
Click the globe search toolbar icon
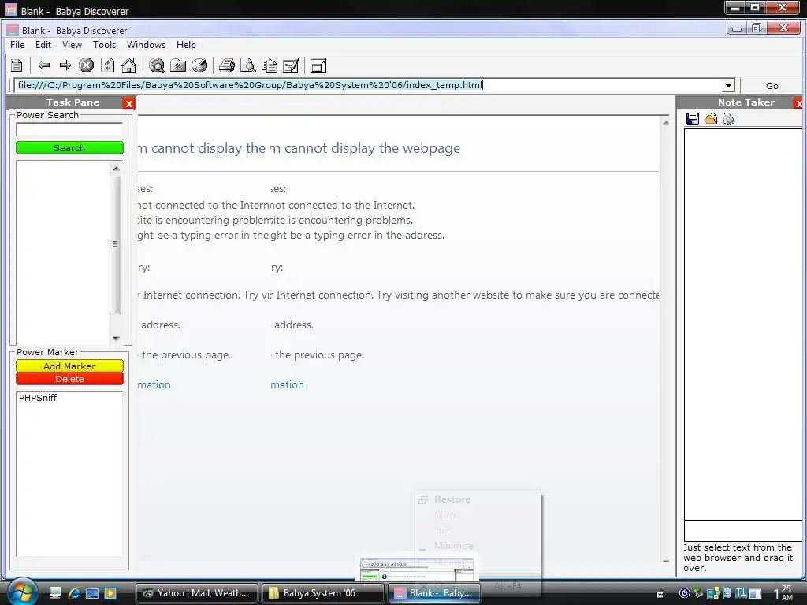(x=157, y=65)
